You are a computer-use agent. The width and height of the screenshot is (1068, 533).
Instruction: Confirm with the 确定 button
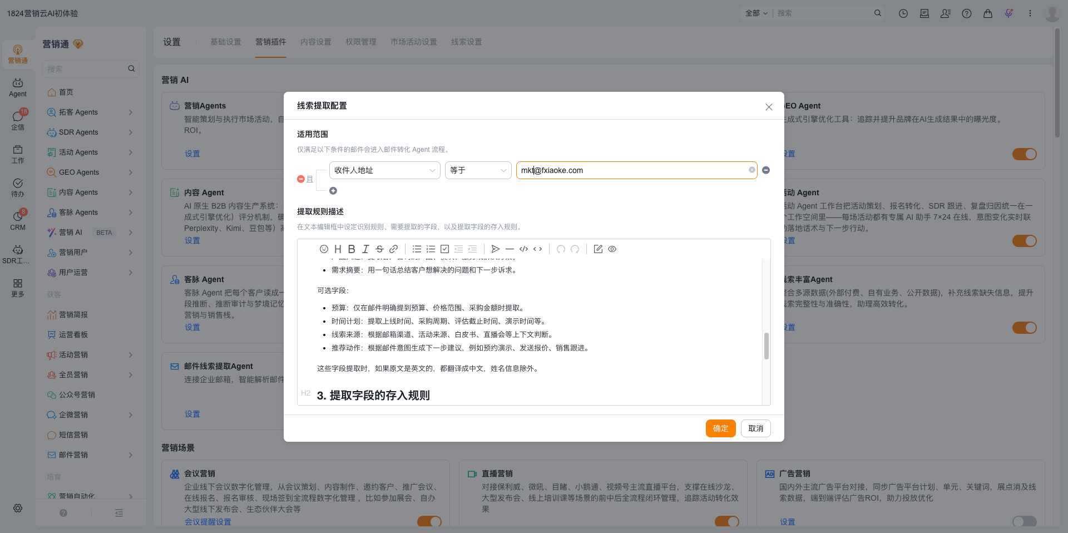click(x=721, y=428)
